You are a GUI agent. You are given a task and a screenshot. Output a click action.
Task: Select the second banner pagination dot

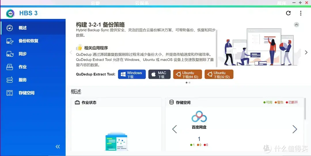pyautogui.click(x=189, y=83)
